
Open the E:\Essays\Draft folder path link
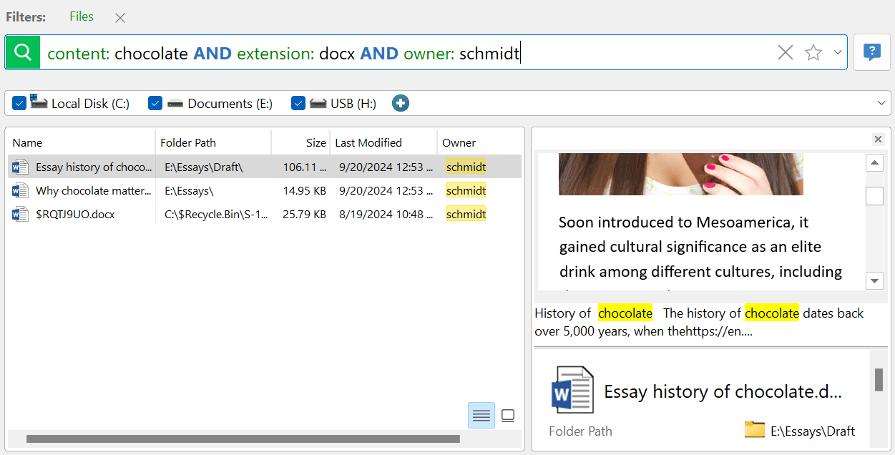point(812,431)
